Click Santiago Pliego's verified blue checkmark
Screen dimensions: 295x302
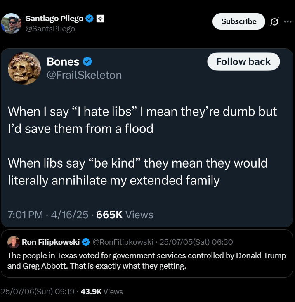[90, 19]
